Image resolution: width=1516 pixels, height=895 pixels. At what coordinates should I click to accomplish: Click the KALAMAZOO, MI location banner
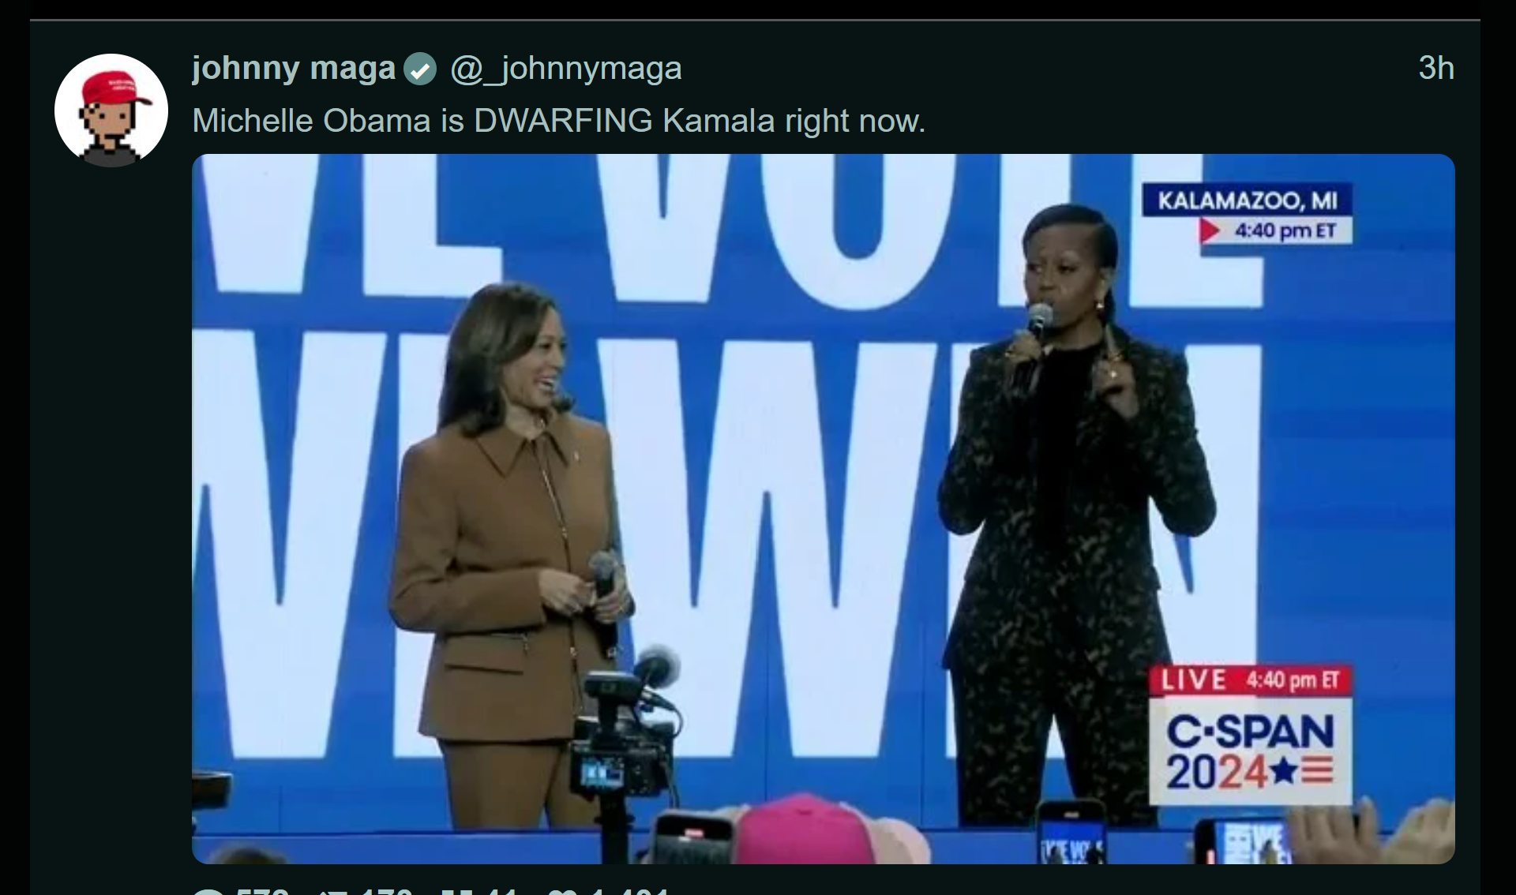click(1248, 200)
